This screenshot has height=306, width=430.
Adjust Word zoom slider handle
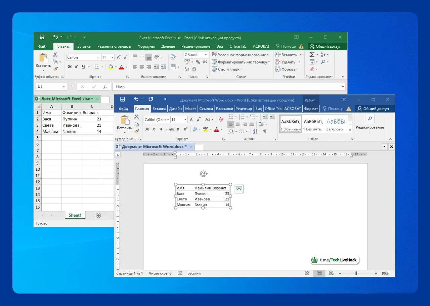tap(356, 273)
